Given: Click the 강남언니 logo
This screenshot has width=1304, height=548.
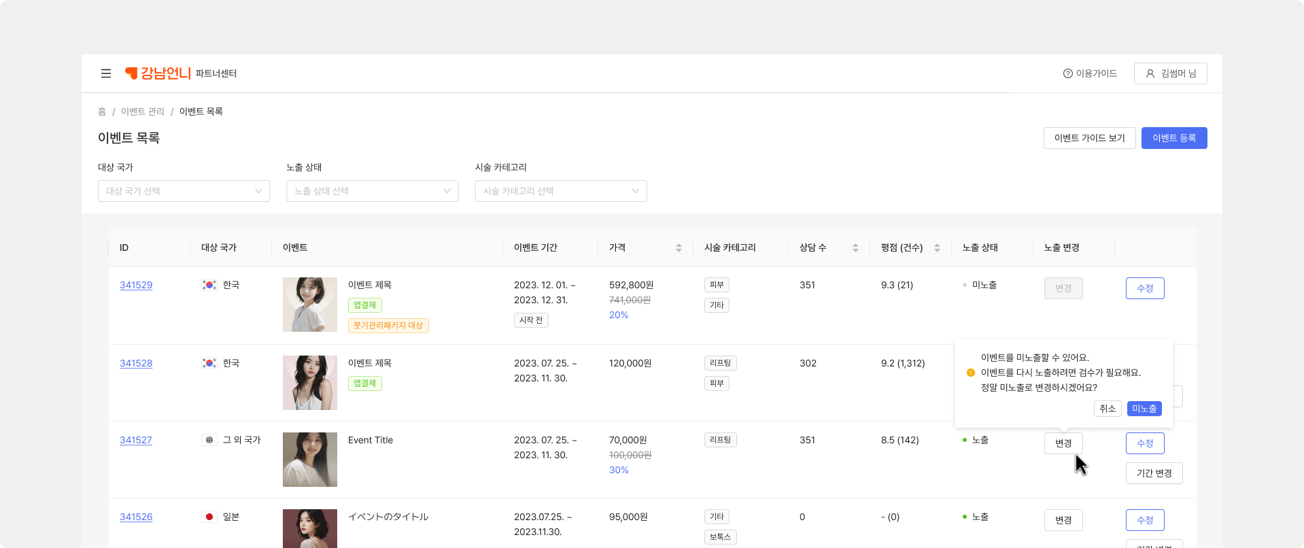Looking at the screenshot, I should [x=158, y=73].
